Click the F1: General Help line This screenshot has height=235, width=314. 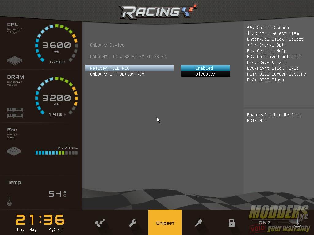pyautogui.click(x=266, y=51)
